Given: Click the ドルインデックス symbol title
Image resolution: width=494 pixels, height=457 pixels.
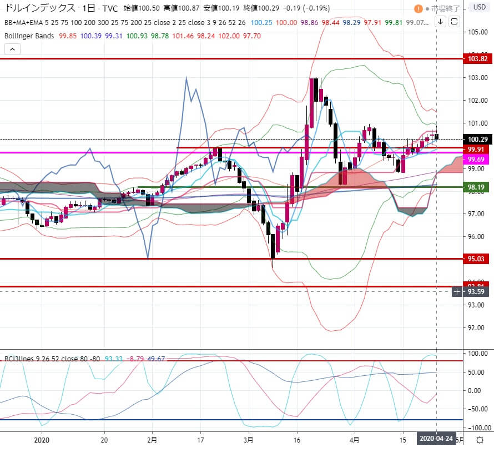Looking at the screenshot, I should [x=40, y=8].
